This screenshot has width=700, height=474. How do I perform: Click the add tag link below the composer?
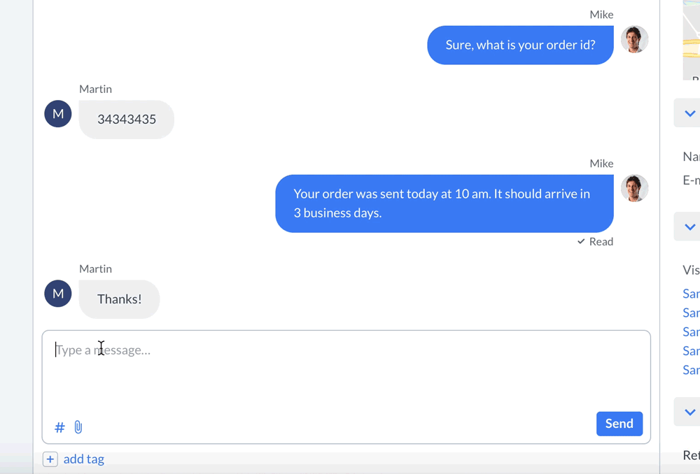83,459
